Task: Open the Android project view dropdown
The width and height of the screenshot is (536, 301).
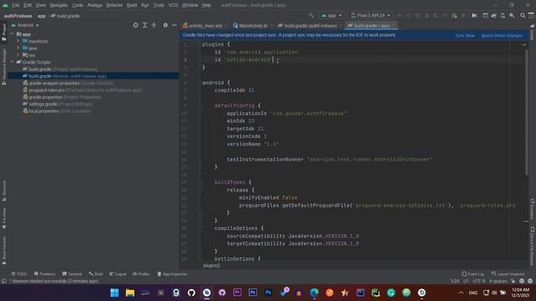Action: [x=25, y=25]
